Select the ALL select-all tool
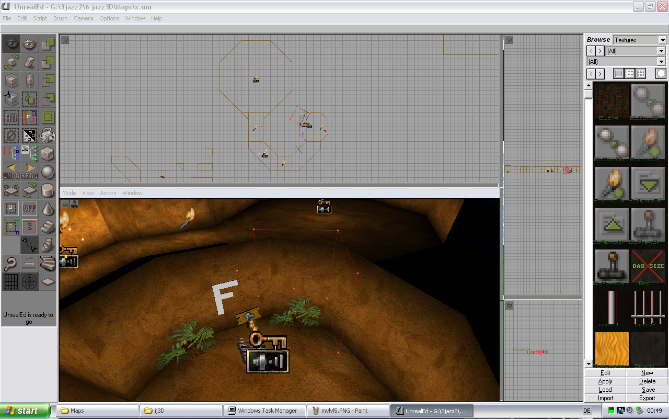The height and width of the screenshot is (420, 669). coord(11,117)
